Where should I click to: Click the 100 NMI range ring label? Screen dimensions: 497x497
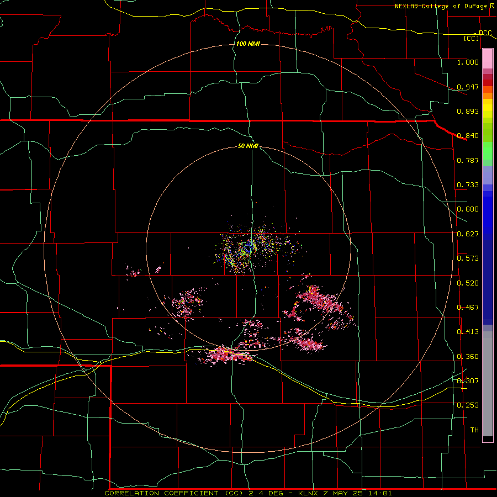pyautogui.click(x=248, y=44)
